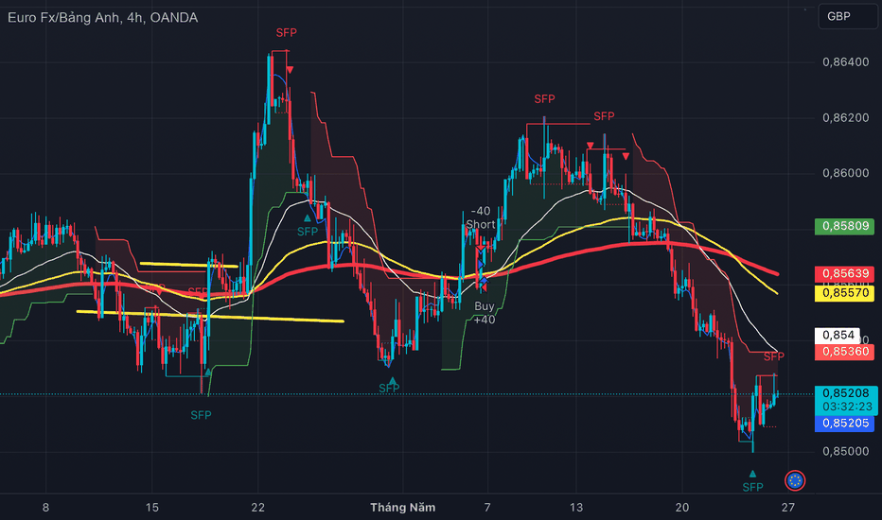Click the green SFP label near date 20
The width and height of the screenshot is (882, 520).
pyautogui.click(x=752, y=487)
